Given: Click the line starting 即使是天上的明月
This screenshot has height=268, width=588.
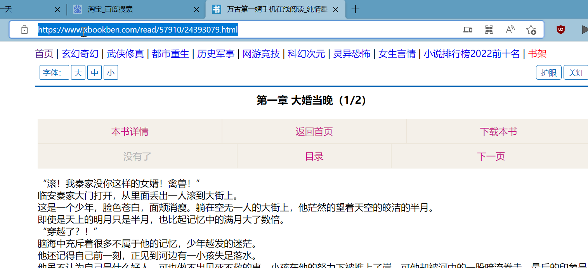Looking at the screenshot, I should click(162, 220).
